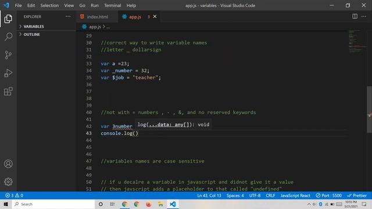Click the Prettier status bar item
372x209 pixels.
(357, 196)
